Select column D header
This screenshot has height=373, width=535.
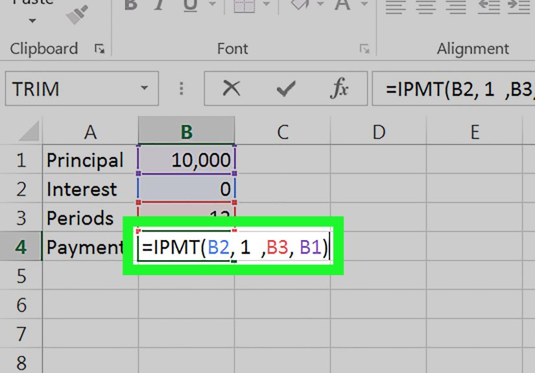pos(379,131)
